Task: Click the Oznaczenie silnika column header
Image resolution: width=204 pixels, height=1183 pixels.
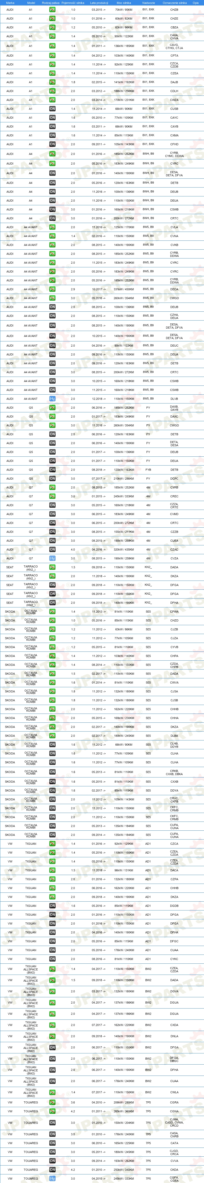Action: [175, 3]
